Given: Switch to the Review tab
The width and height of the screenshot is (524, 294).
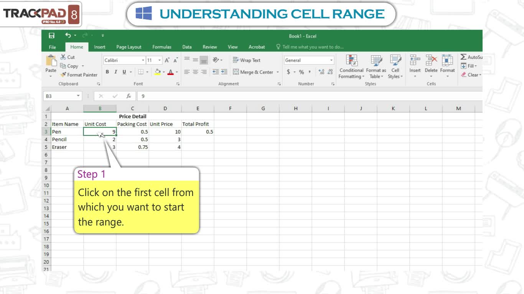Looking at the screenshot, I should (210, 47).
